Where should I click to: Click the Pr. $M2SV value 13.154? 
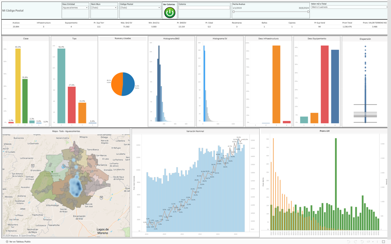pyautogui.click(x=182, y=27)
